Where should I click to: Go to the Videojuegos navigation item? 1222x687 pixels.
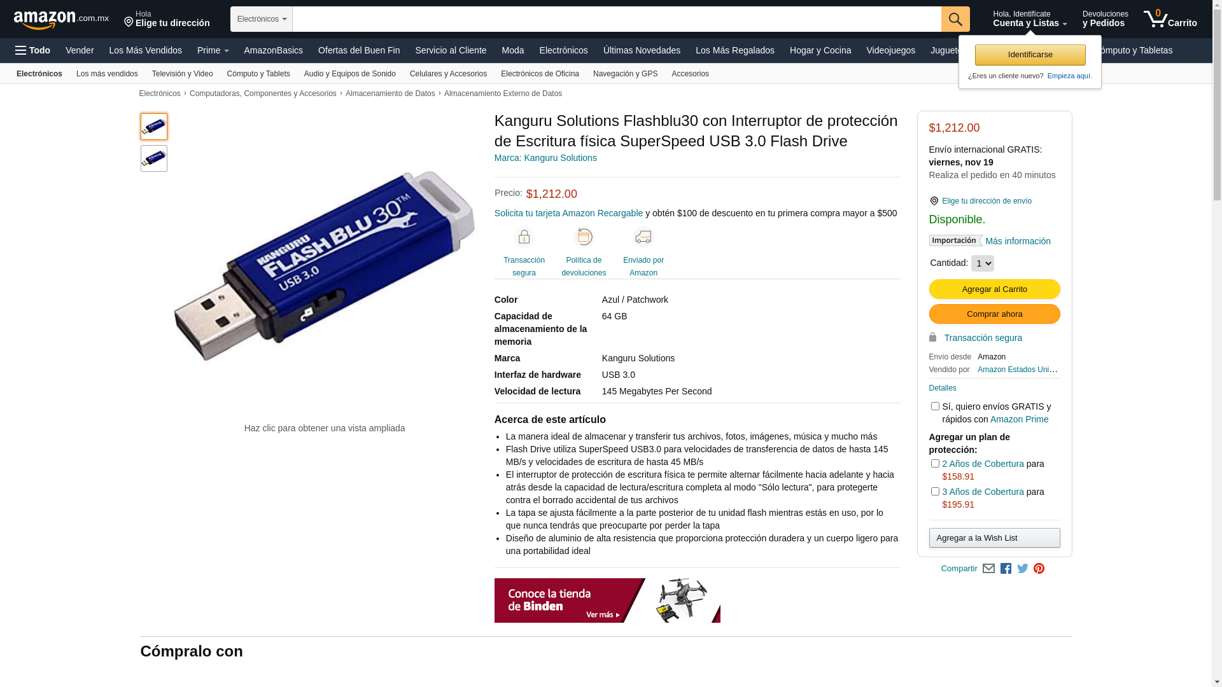tap(890, 50)
